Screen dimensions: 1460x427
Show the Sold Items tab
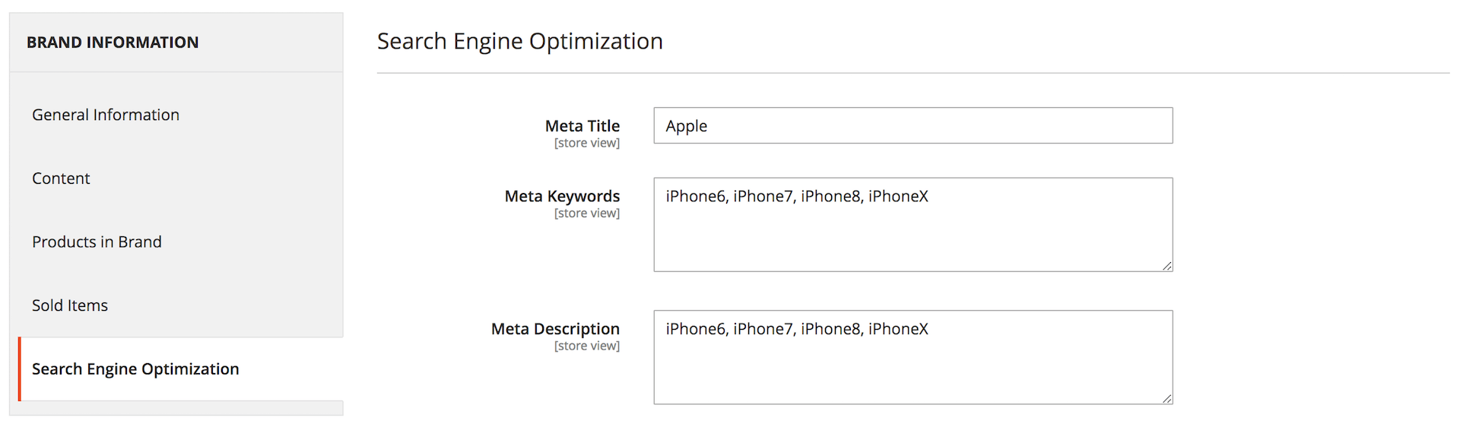(70, 305)
